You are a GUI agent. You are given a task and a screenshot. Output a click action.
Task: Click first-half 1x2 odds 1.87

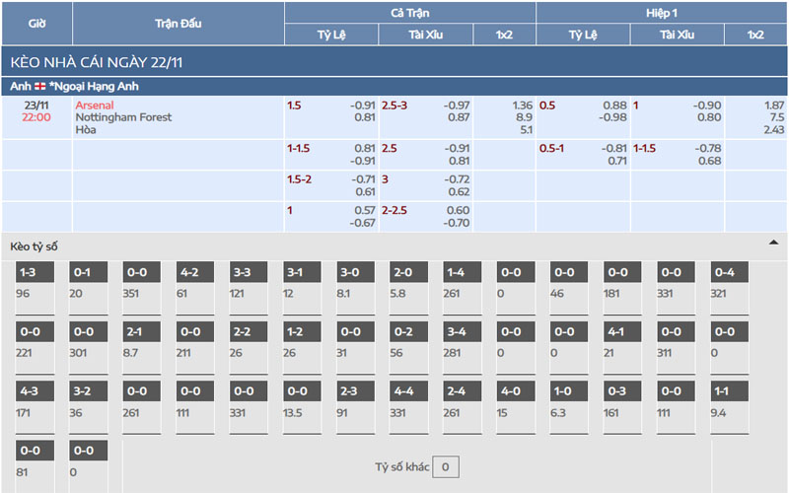point(774,106)
